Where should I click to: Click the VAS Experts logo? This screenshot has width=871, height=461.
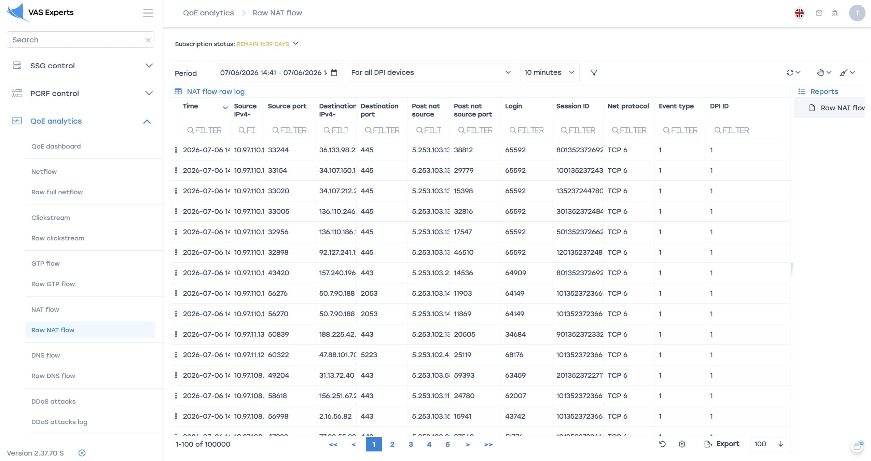pyautogui.click(x=40, y=13)
